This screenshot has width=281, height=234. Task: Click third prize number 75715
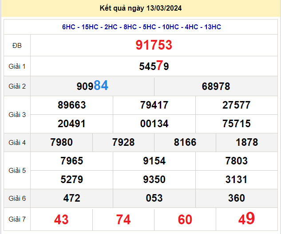click(x=236, y=124)
